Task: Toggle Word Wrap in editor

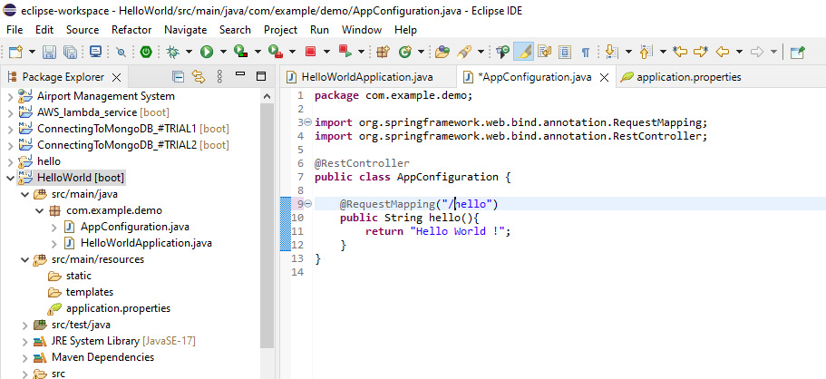Action: click(x=544, y=52)
